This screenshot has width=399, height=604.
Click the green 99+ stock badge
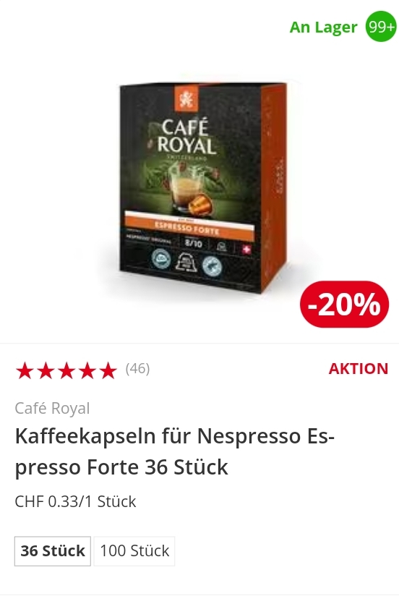[380, 27]
